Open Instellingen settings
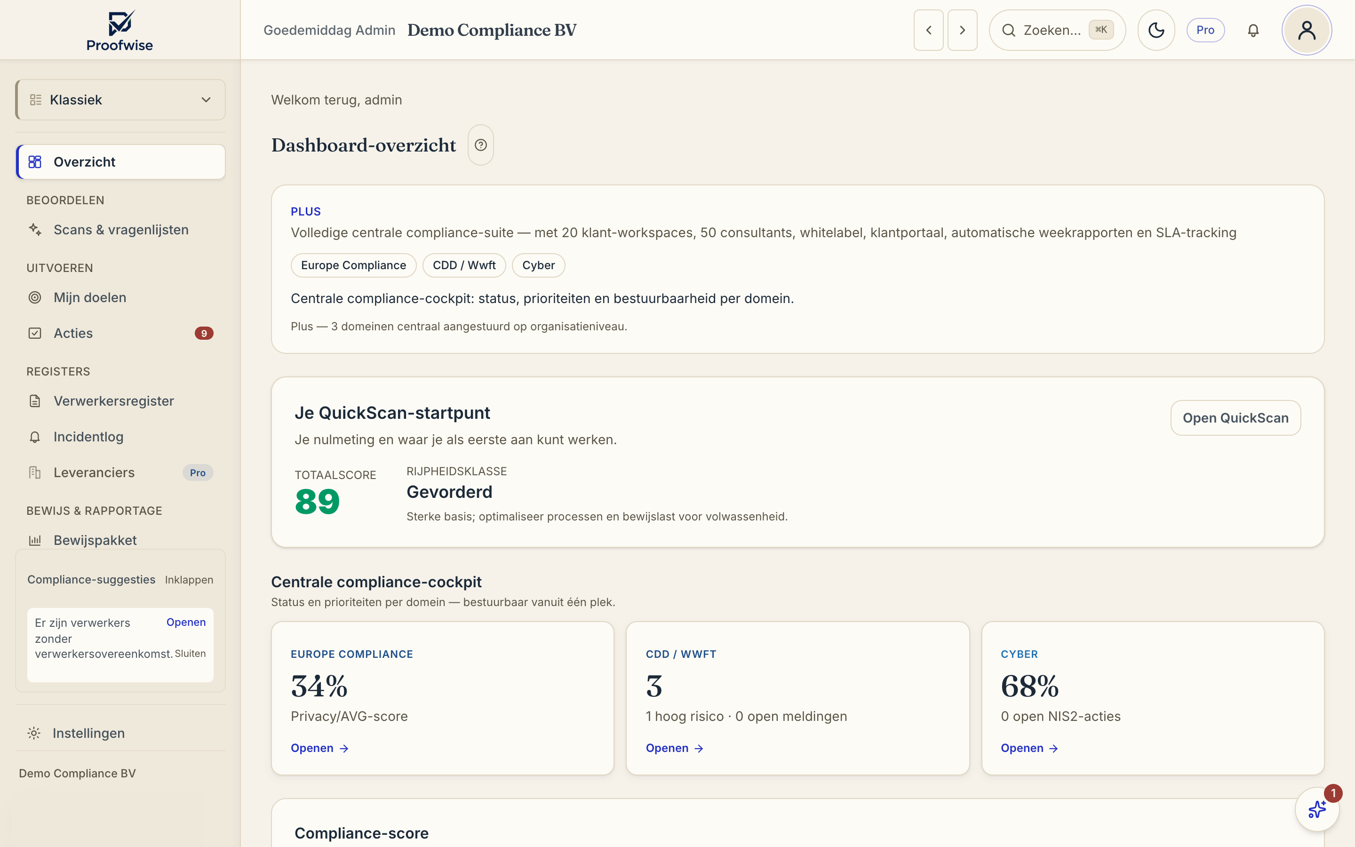 tap(120, 733)
